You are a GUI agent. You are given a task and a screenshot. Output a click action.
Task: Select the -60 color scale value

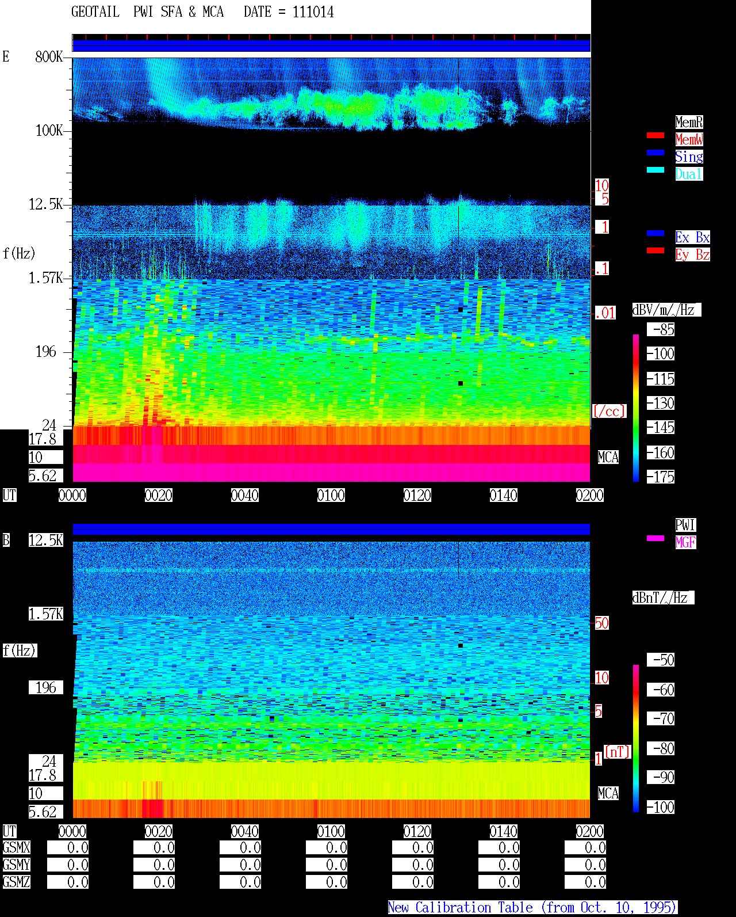661,690
